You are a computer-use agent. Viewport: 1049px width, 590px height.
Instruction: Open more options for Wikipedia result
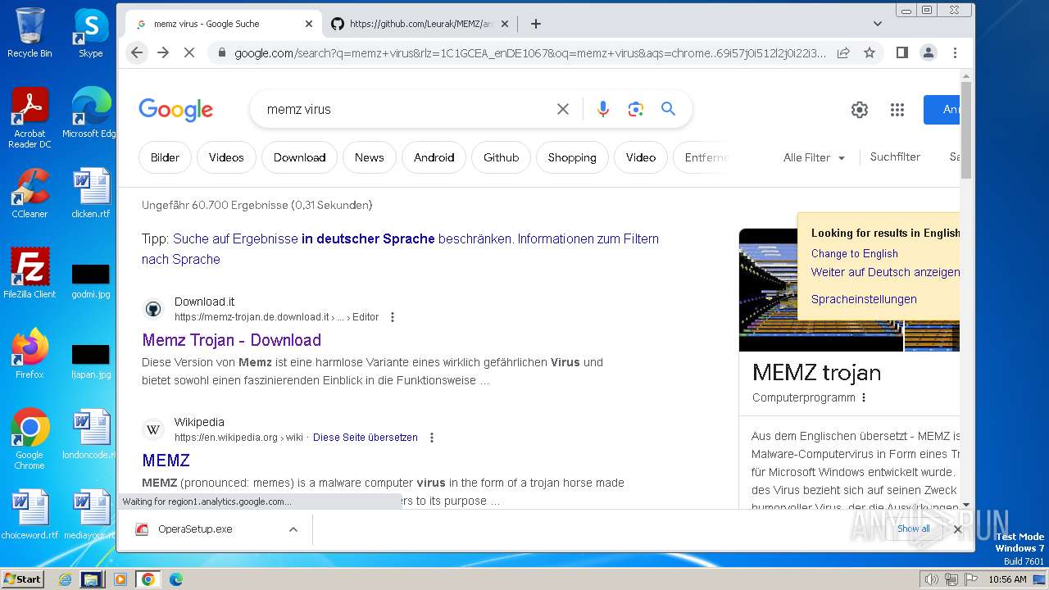click(x=432, y=438)
